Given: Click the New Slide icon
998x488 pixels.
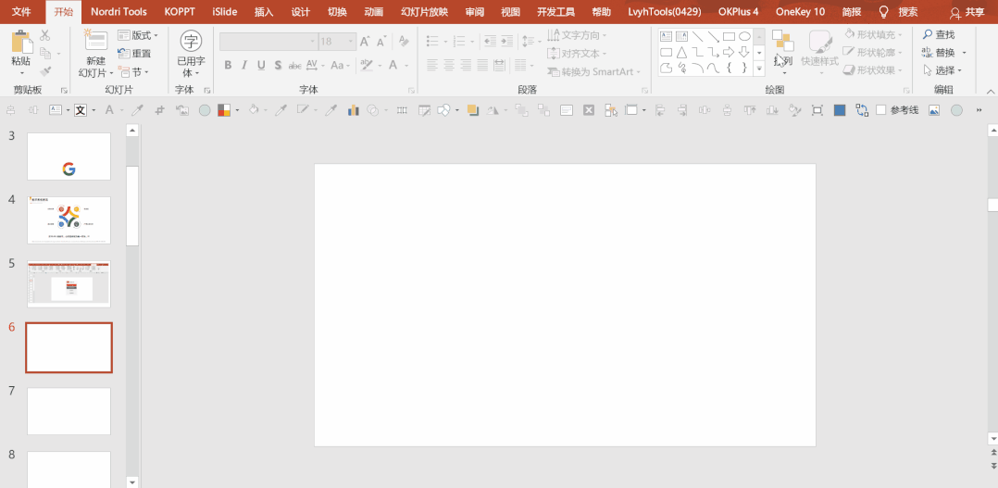Looking at the screenshot, I should (x=96, y=41).
